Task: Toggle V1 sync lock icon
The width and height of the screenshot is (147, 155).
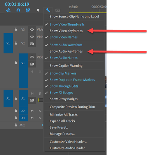Action: click(x=32, y=64)
